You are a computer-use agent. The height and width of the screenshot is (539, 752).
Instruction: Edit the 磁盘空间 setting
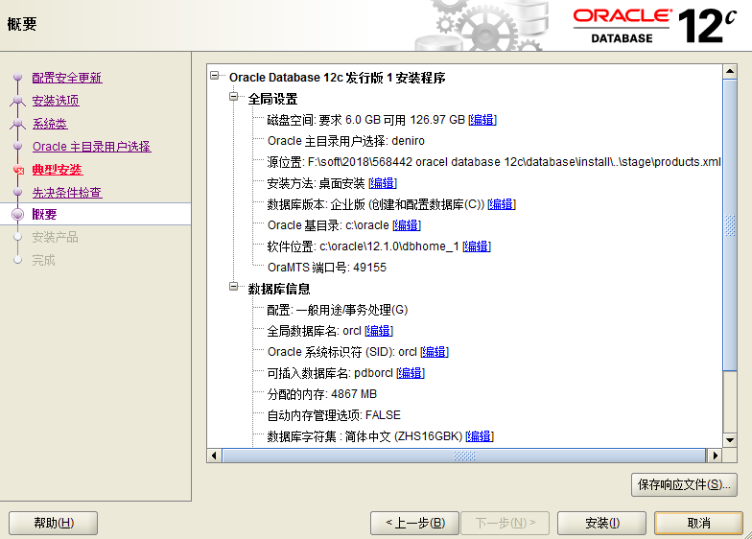(x=482, y=120)
